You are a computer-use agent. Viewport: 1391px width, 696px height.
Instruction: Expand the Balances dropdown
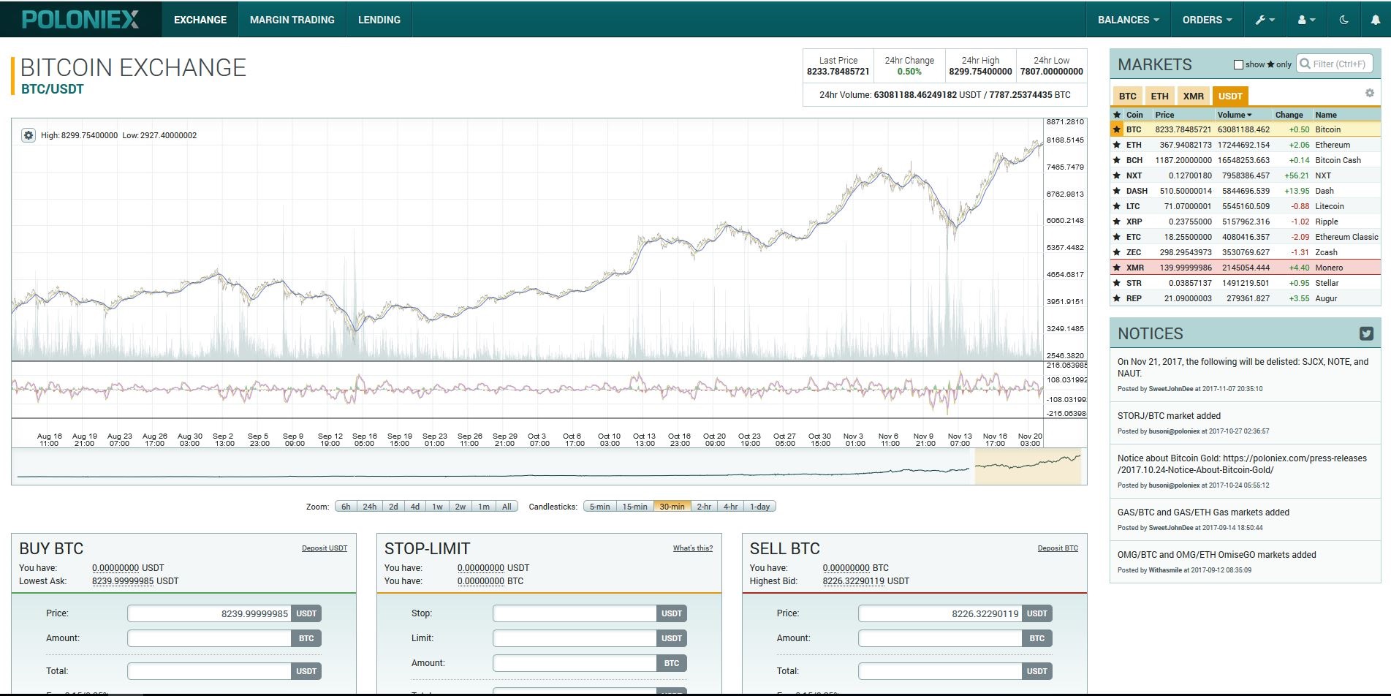point(1128,20)
